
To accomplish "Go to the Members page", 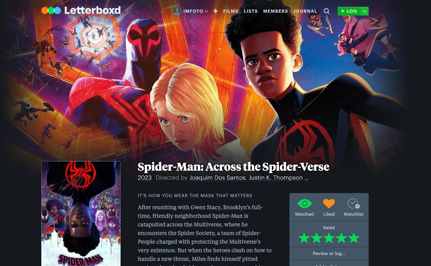I will (276, 11).
